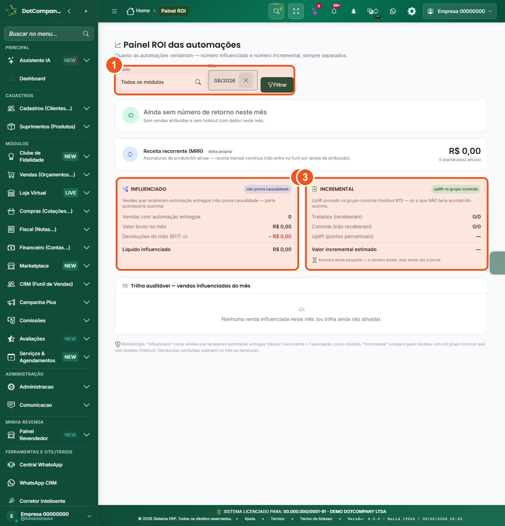The width and height of the screenshot is (505, 526).
Task: Click magnifier icon in module field
Action: (198, 82)
